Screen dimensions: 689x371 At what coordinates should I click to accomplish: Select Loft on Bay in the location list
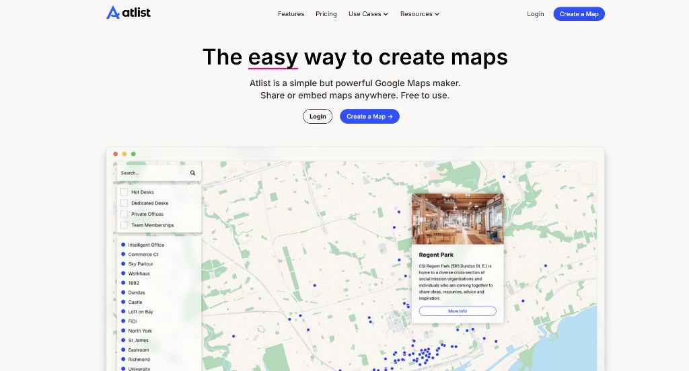(x=137, y=312)
